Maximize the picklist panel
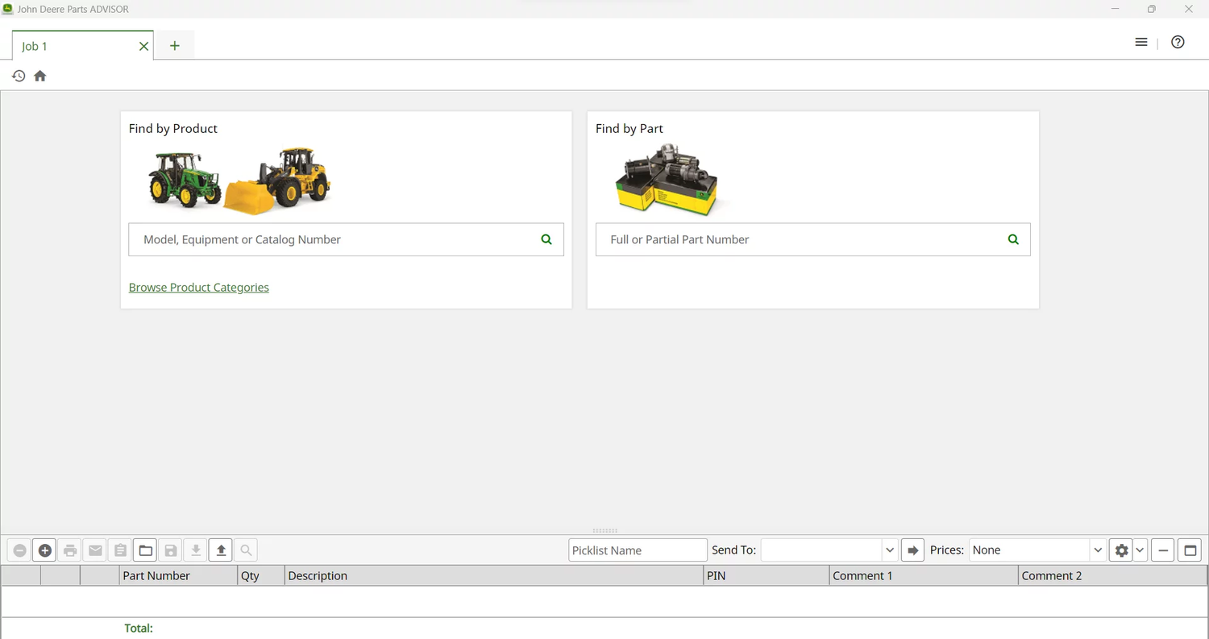 tap(1190, 550)
